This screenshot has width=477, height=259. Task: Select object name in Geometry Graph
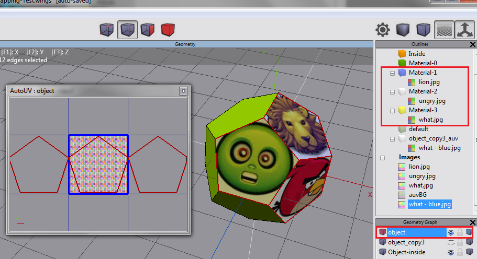(397, 232)
